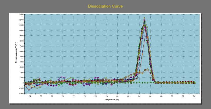Click the 13000 y-axis tick label
The image size is (211, 109).
tap(21, 14)
